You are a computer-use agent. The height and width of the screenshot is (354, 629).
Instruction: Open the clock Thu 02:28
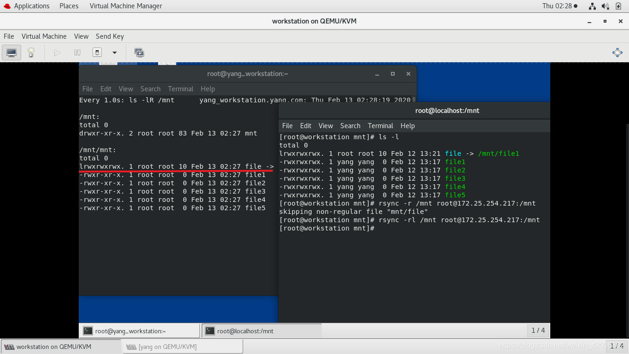560,6
